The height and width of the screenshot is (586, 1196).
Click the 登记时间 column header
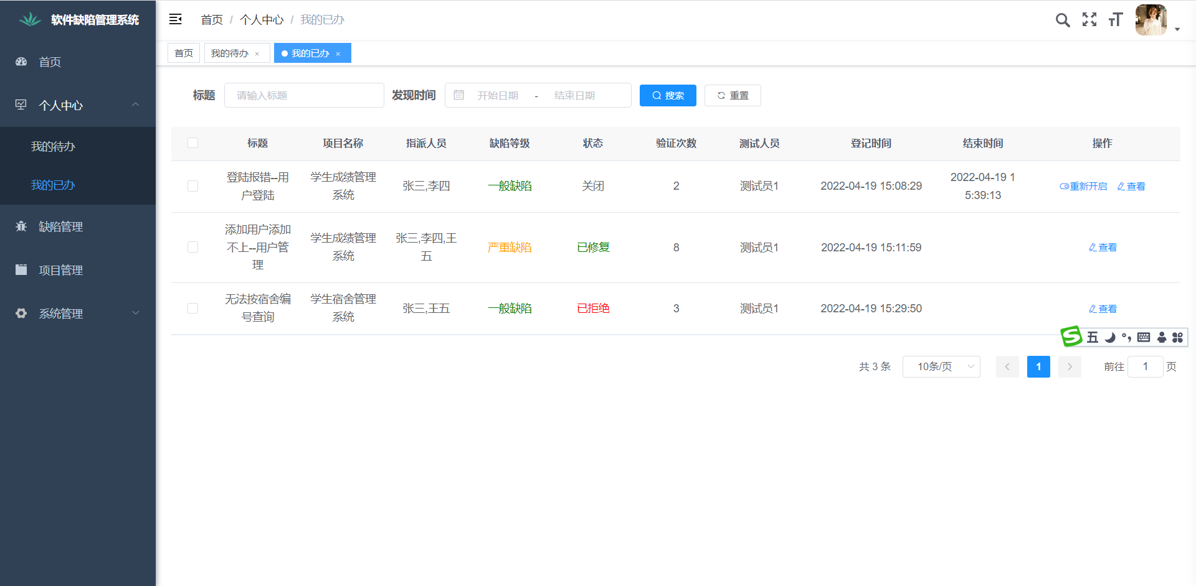(x=871, y=143)
